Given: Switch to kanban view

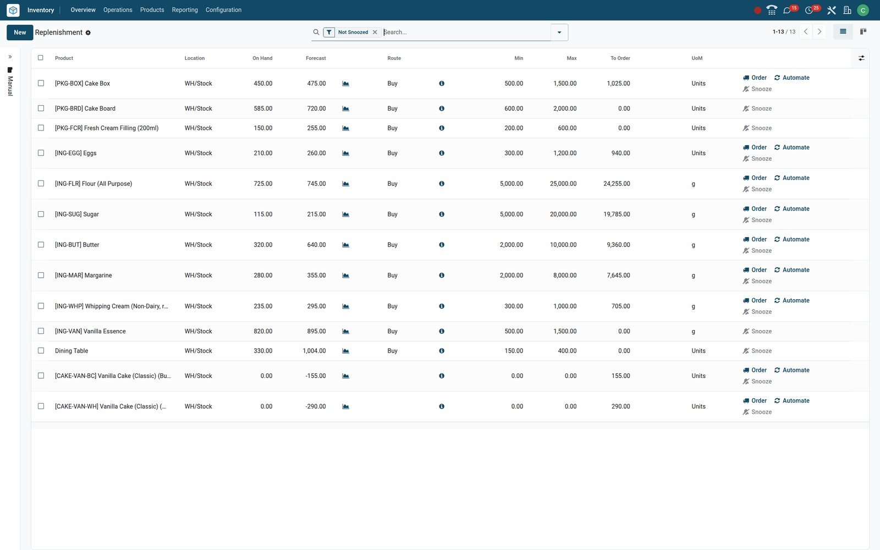Looking at the screenshot, I should coord(863,32).
